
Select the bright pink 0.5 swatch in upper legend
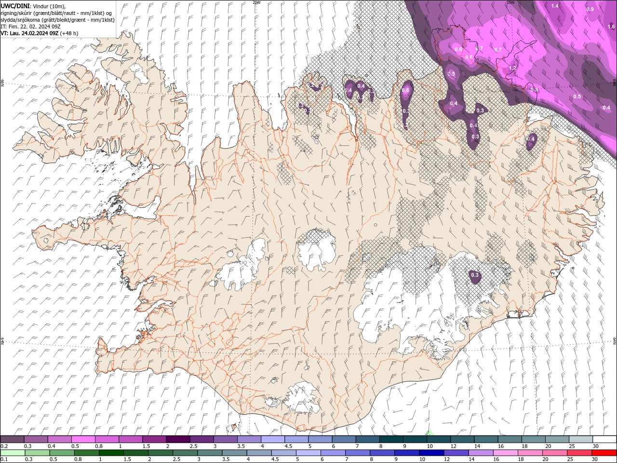[83, 439]
